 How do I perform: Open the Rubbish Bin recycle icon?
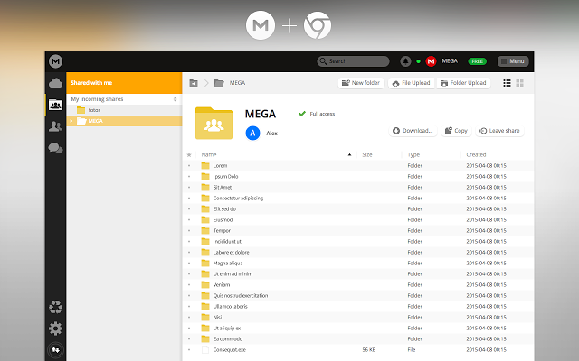click(55, 307)
